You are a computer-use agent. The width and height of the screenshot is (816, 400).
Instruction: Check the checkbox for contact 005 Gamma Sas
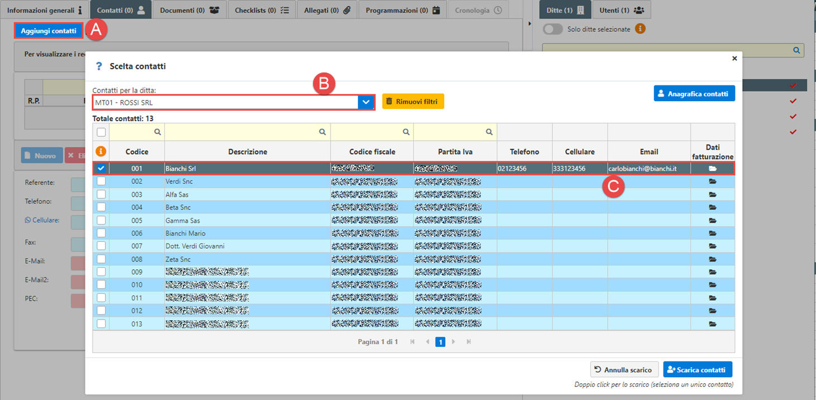click(101, 220)
